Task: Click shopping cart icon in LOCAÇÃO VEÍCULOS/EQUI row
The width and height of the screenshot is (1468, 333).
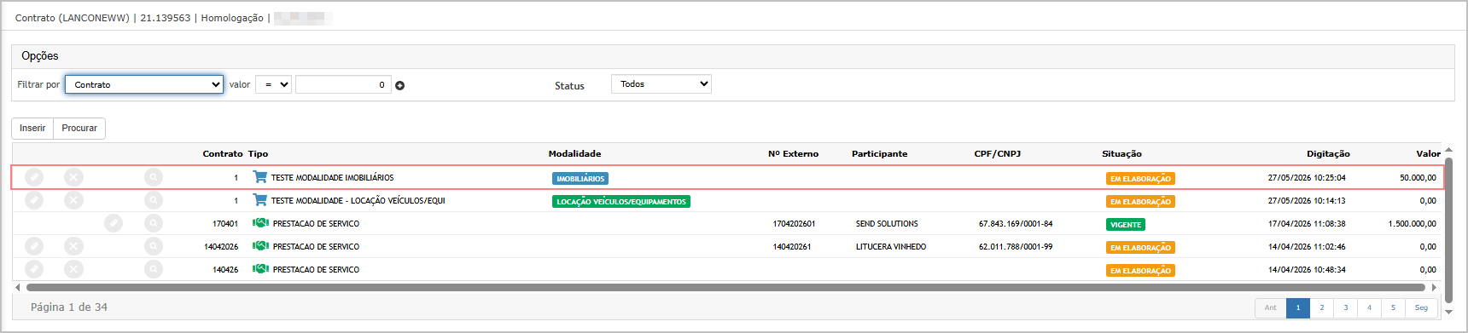Action: click(x=260, y=200)
